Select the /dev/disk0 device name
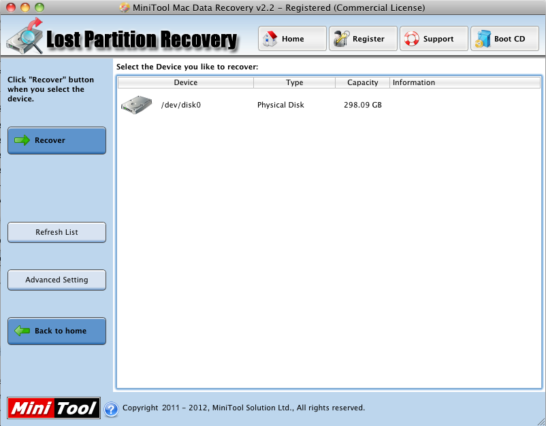546x426 pixels. click(x=180, y=105)
